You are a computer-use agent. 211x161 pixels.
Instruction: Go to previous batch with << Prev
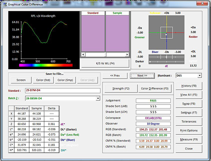point(115,75)
